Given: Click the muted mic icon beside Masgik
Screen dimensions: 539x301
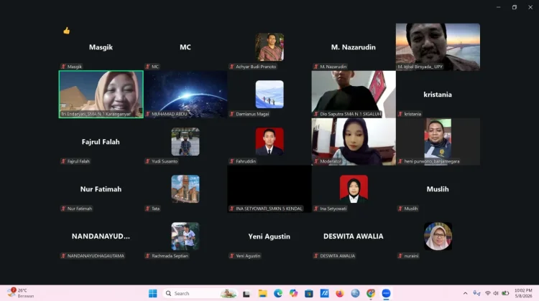Looking at the screenshot, I should [x=63, y=67].
